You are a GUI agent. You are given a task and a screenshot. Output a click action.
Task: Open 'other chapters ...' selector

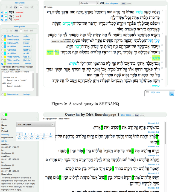(x=112, y=4)
